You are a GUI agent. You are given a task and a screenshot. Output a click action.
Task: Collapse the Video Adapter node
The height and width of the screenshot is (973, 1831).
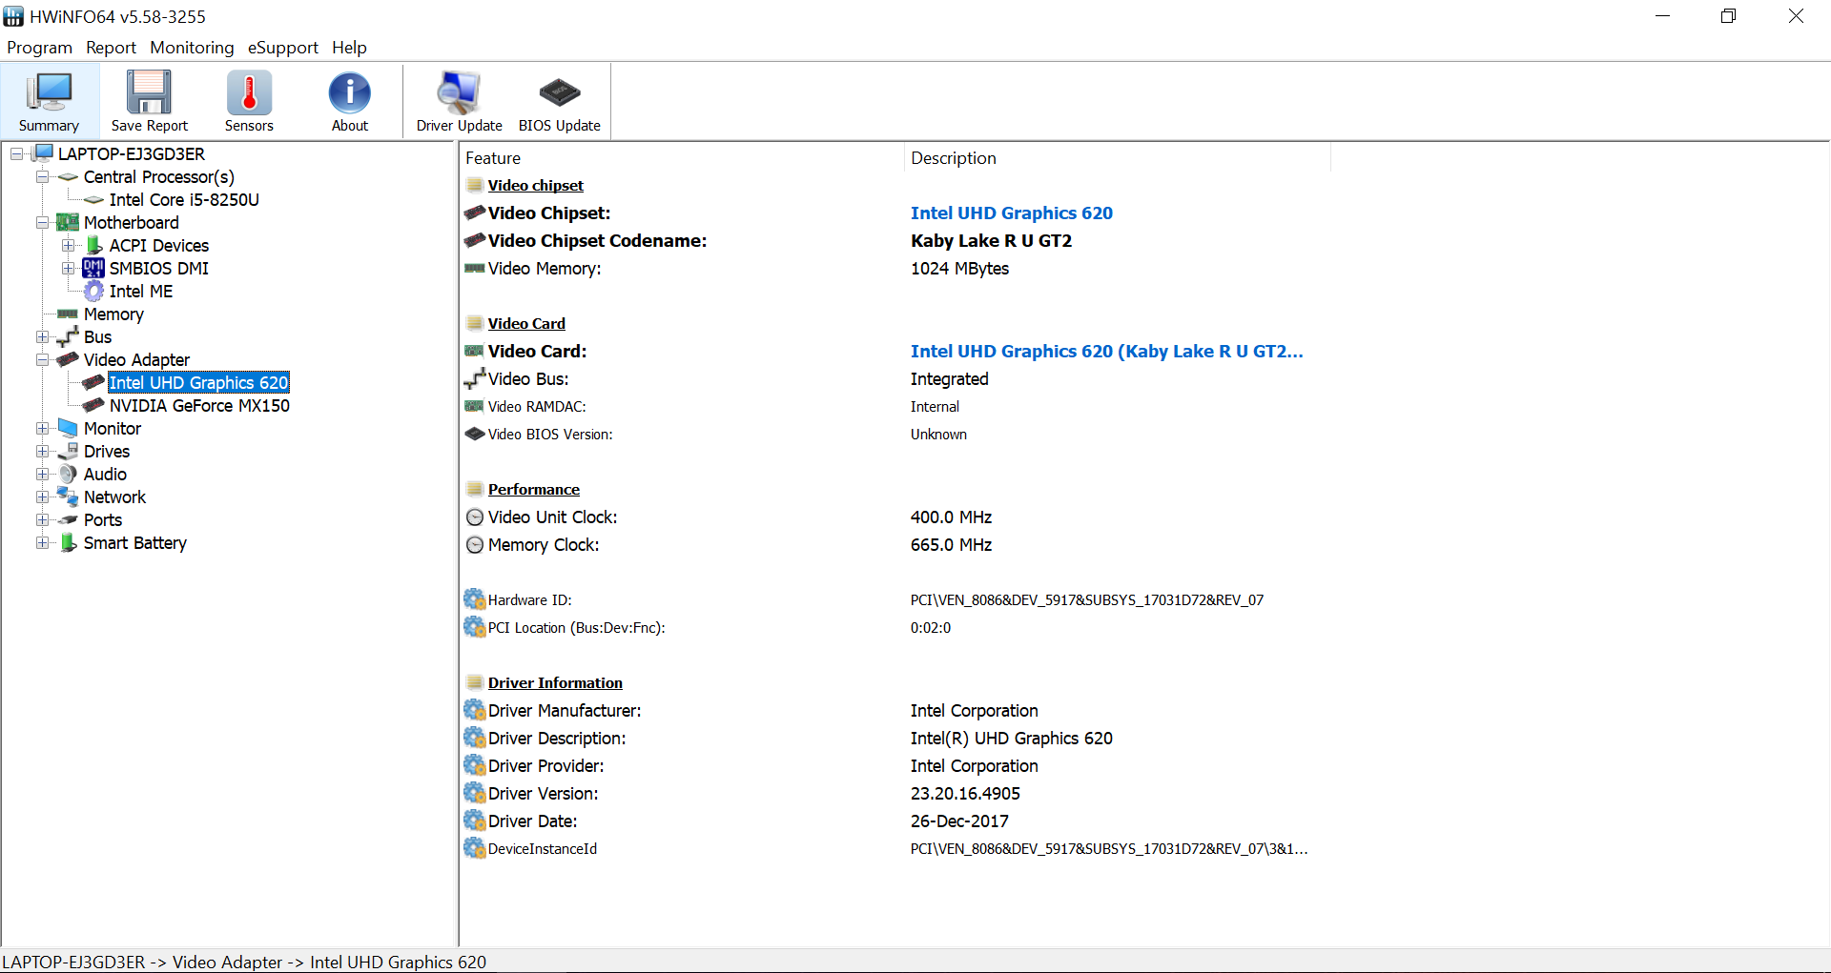42,360
